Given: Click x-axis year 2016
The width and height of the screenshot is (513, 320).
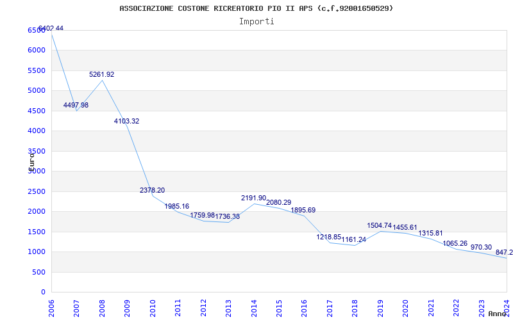Looking at the screenshot, I should coord(304,308).
